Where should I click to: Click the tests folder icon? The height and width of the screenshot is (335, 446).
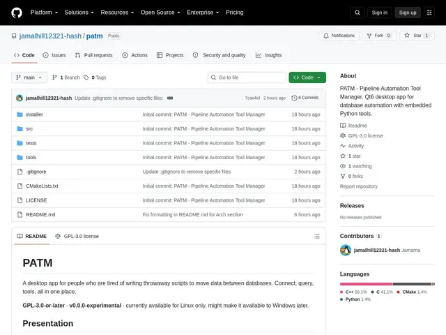(x=20, y=143)
